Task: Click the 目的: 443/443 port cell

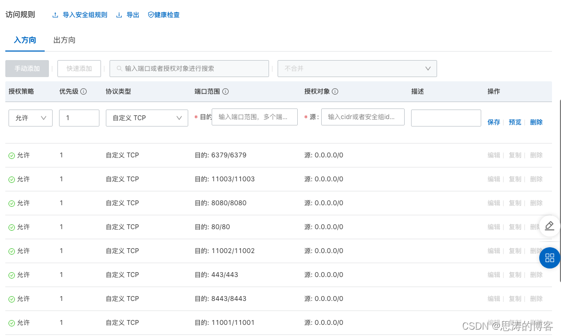Action: 216,275
